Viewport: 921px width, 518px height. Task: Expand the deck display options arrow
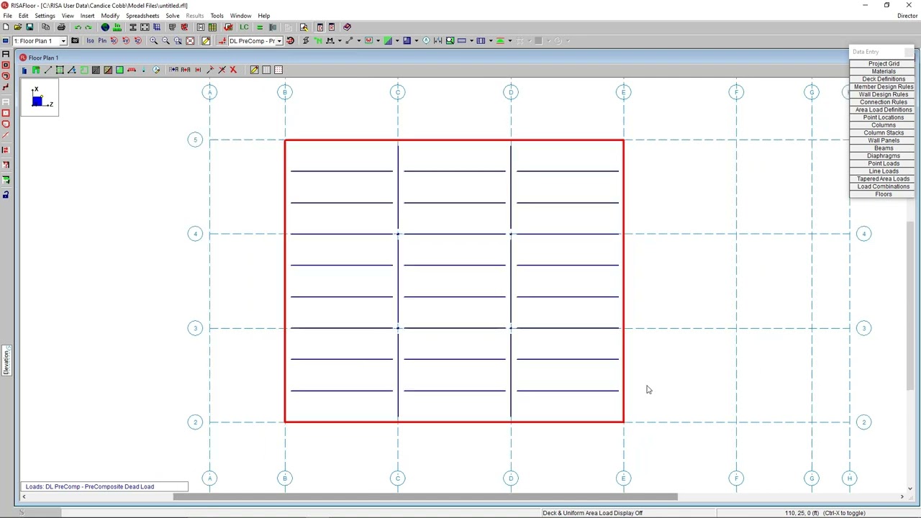[397, 41]
